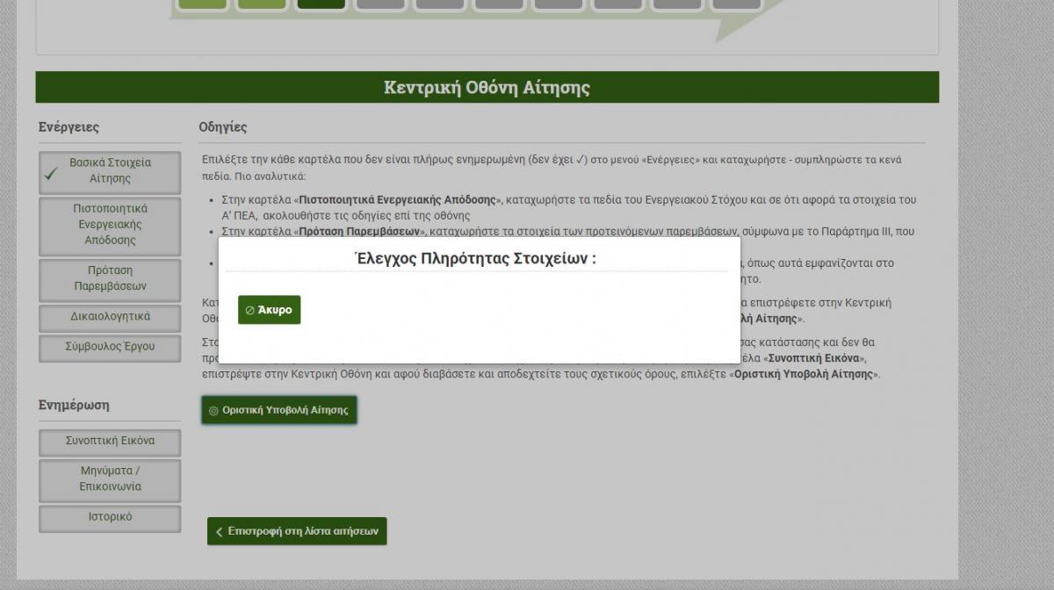The width and height of the screenshot is (1054, 590).
Task: Show the Συνοπτική Εικόνα overview
Action: (x=110, y=442)
